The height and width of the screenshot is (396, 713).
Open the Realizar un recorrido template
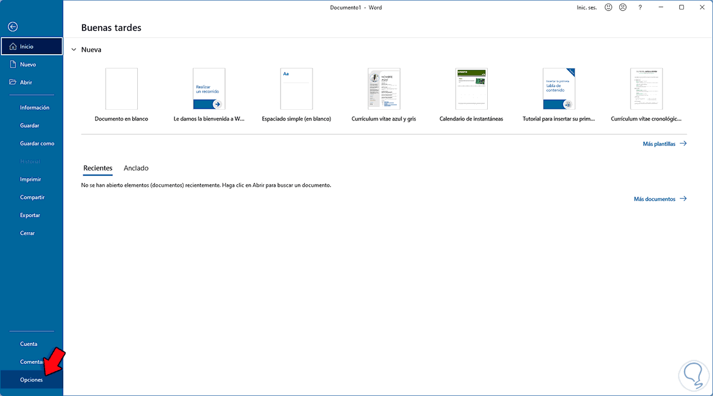[x=209, y=89]
